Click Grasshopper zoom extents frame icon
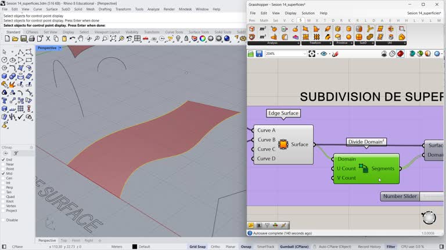 point(312,54)
